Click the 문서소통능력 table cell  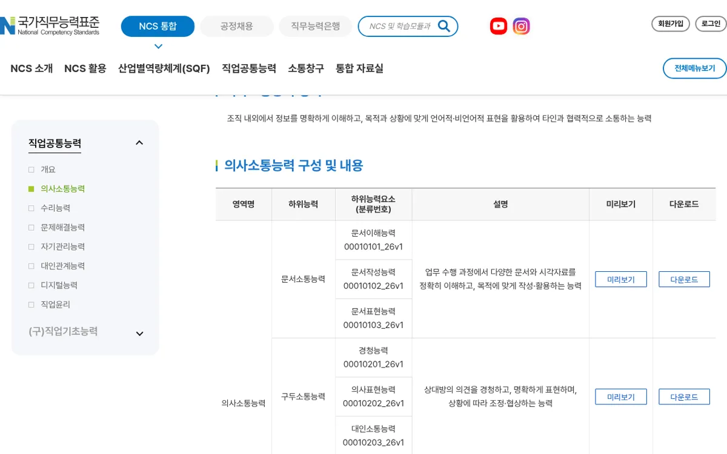coord(304,279)
